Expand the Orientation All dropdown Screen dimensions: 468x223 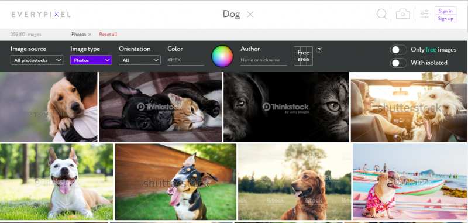pyautogui.click(x=140, y=60)
